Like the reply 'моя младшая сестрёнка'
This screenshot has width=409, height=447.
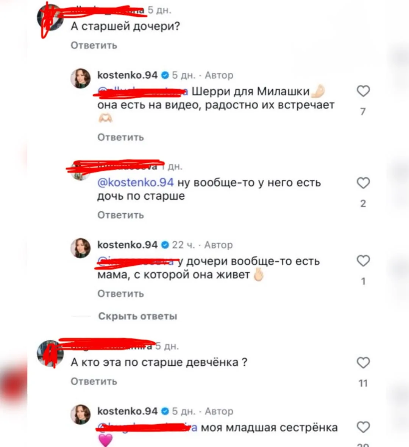(363, 427)
